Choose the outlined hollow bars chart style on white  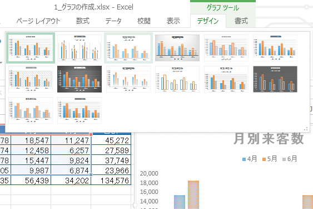click(x=177, y=79)
